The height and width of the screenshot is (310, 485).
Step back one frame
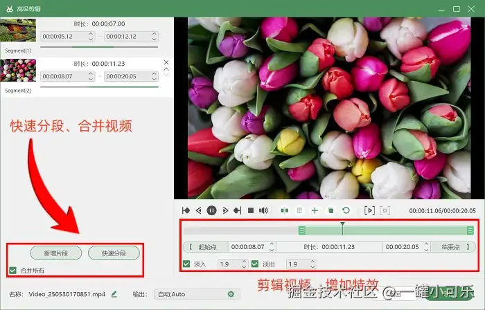tap(199, 210)
